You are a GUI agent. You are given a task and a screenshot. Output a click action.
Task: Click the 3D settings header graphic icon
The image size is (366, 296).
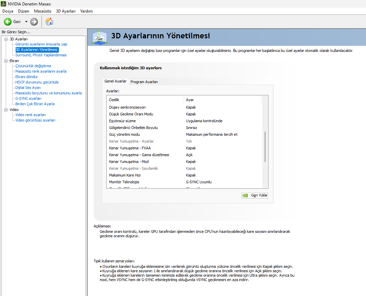tap(100, 37)
